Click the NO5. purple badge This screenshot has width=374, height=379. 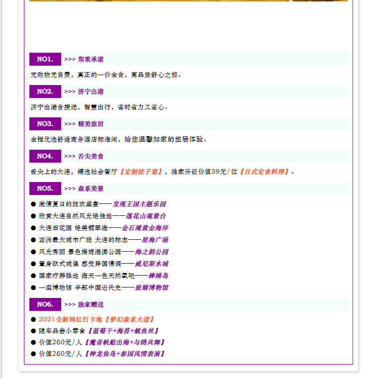(x=45, y=189)
